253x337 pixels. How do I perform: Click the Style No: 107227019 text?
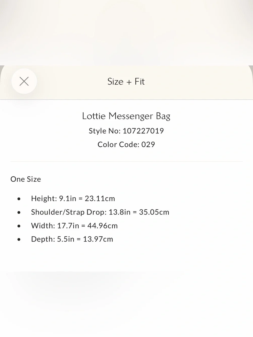point(126,131)
